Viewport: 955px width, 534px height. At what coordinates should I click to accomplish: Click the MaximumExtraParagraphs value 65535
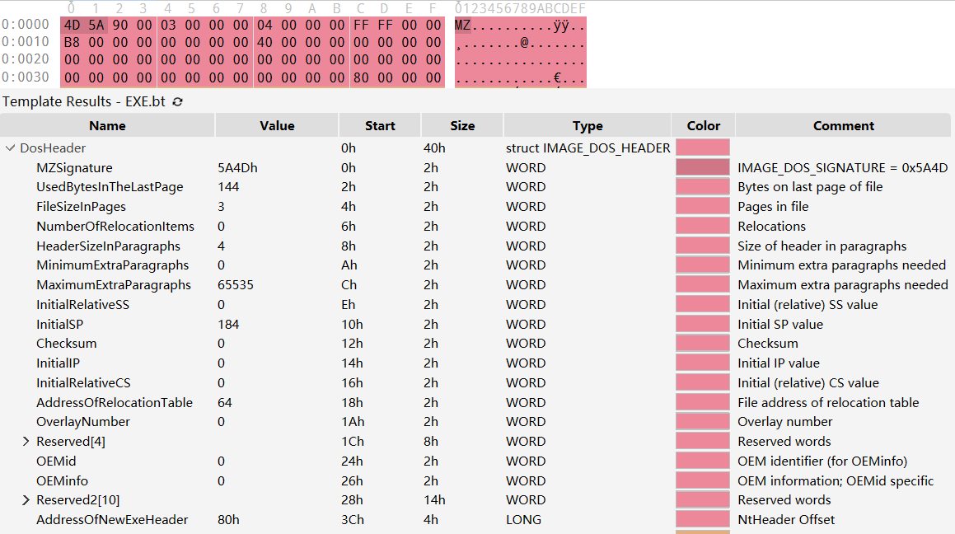pos(235,285)
